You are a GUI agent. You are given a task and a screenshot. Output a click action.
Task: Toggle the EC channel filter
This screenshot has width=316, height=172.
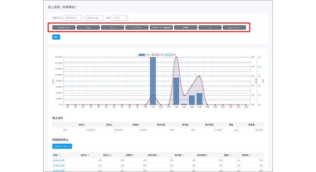(210, 28)
